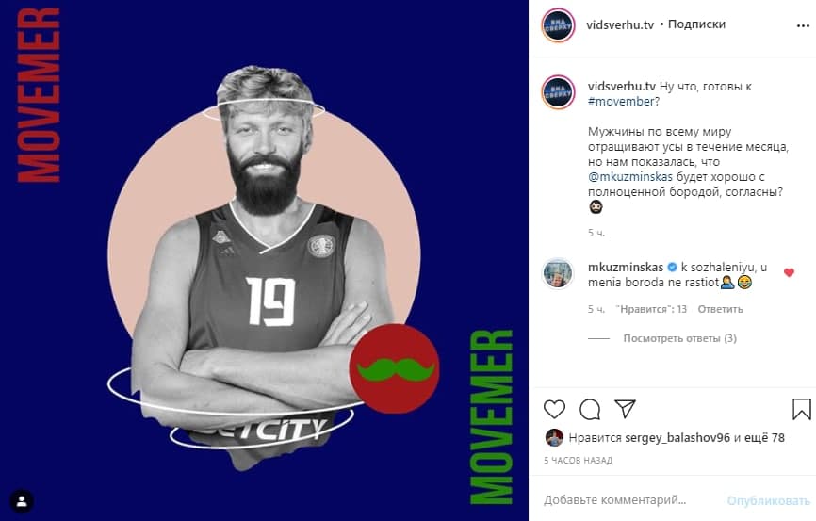Open comments via speech bubble icon
This screenshot has height=521, width=816.
click(x=590, y=409)
